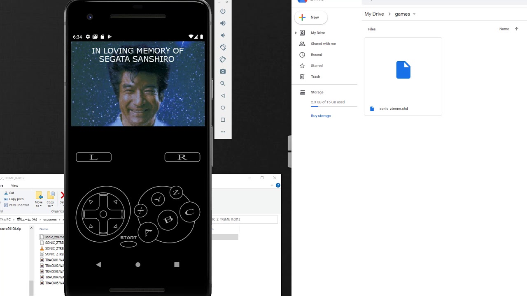Click the New button in Google Drive
Image resolution: width=527 pixels, height=296 pixels.
click(311, 17)
